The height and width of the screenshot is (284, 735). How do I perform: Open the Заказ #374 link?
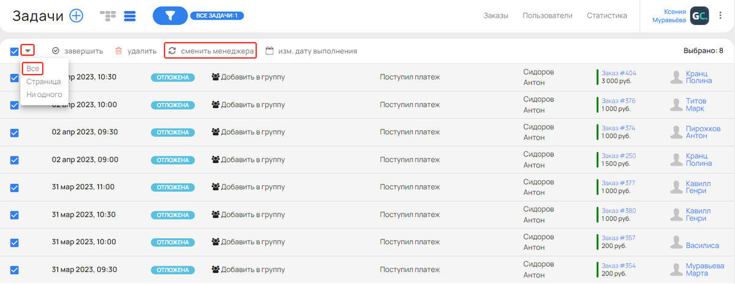[x=619, y=128]
